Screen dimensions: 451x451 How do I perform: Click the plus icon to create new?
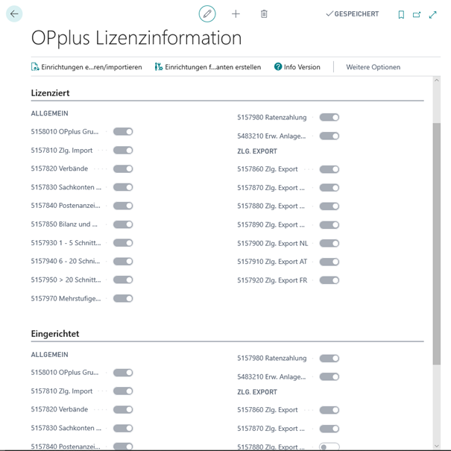click(x=236, y=14)
